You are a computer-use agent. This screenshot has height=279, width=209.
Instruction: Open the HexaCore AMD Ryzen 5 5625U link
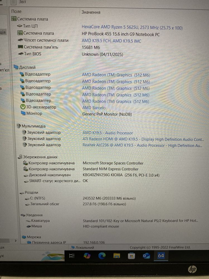click(132, 27)
